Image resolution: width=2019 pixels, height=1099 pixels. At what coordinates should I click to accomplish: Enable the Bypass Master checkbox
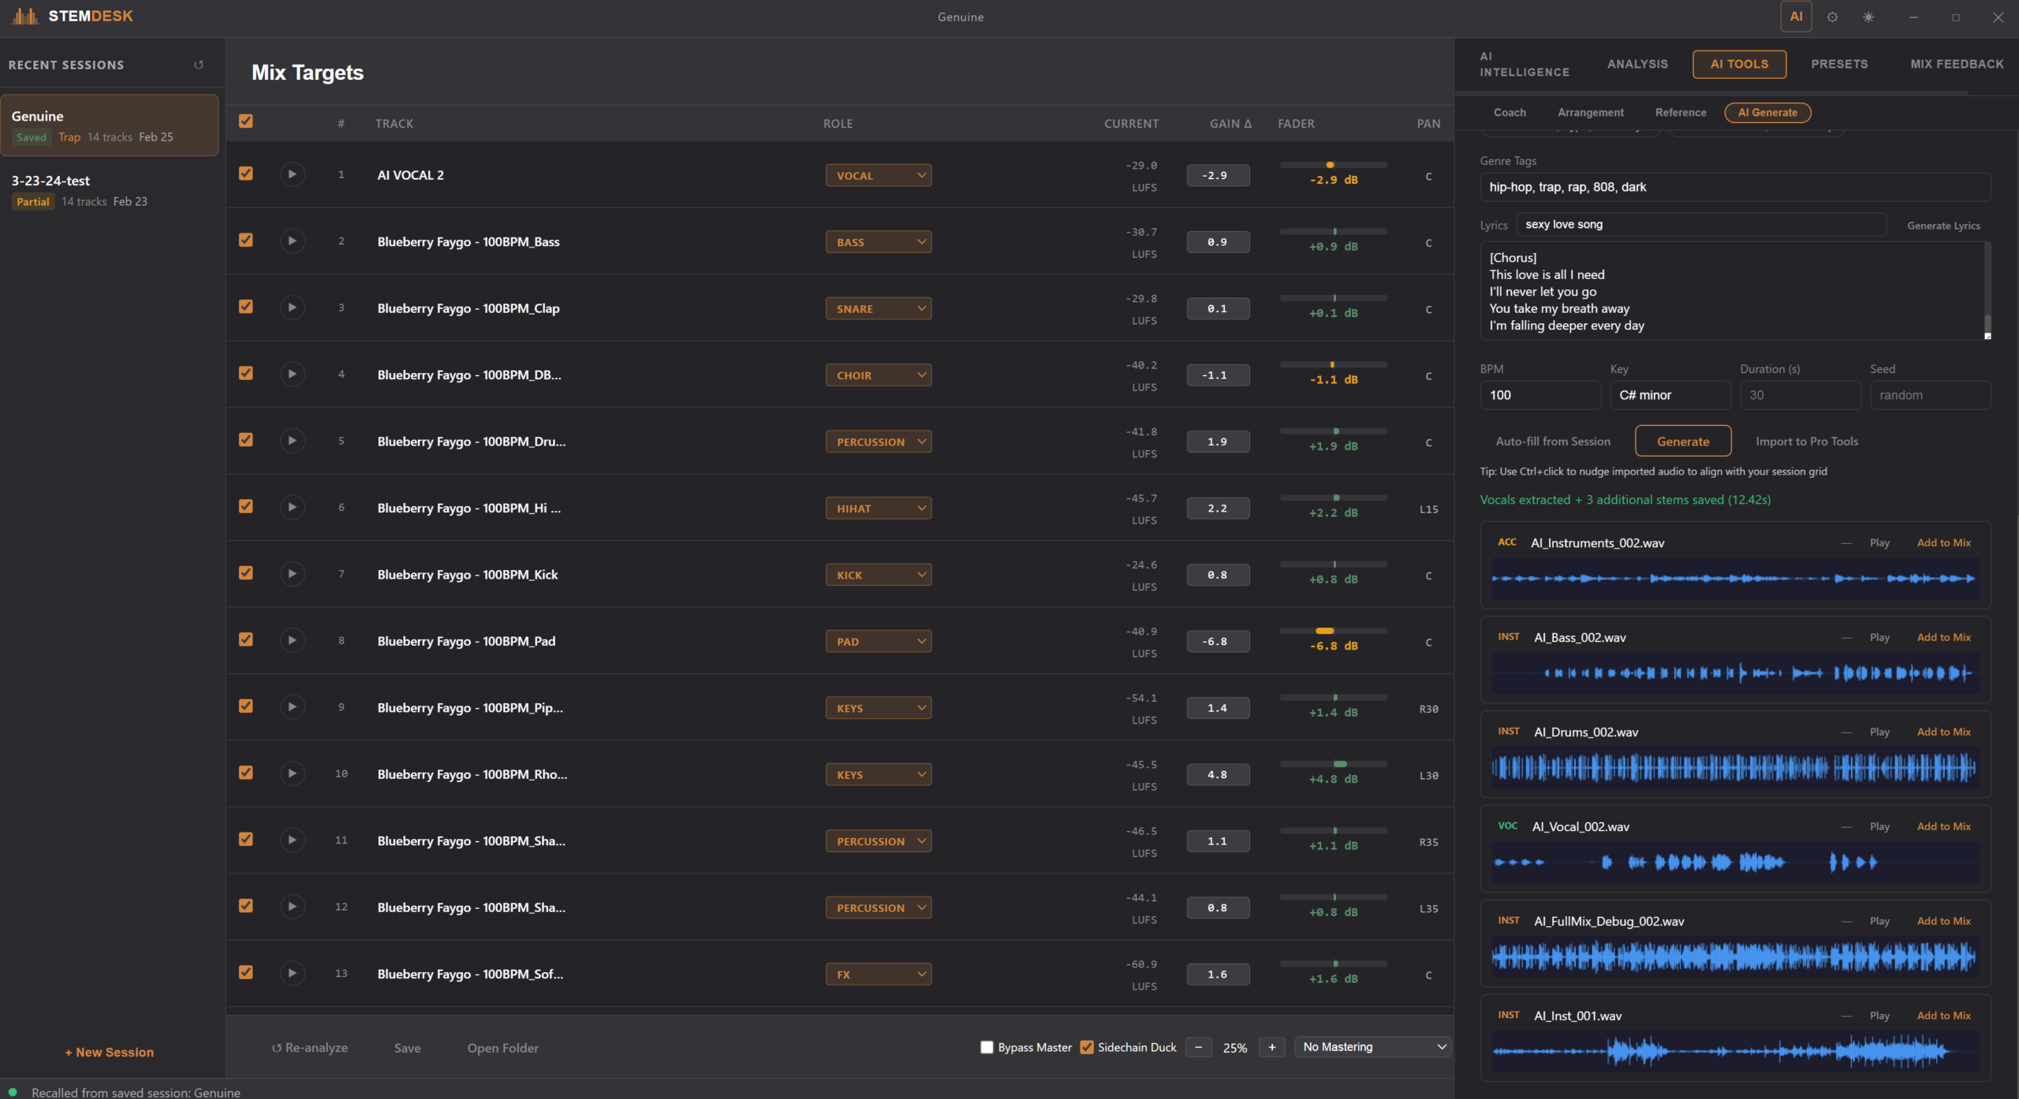point(987,1047)
